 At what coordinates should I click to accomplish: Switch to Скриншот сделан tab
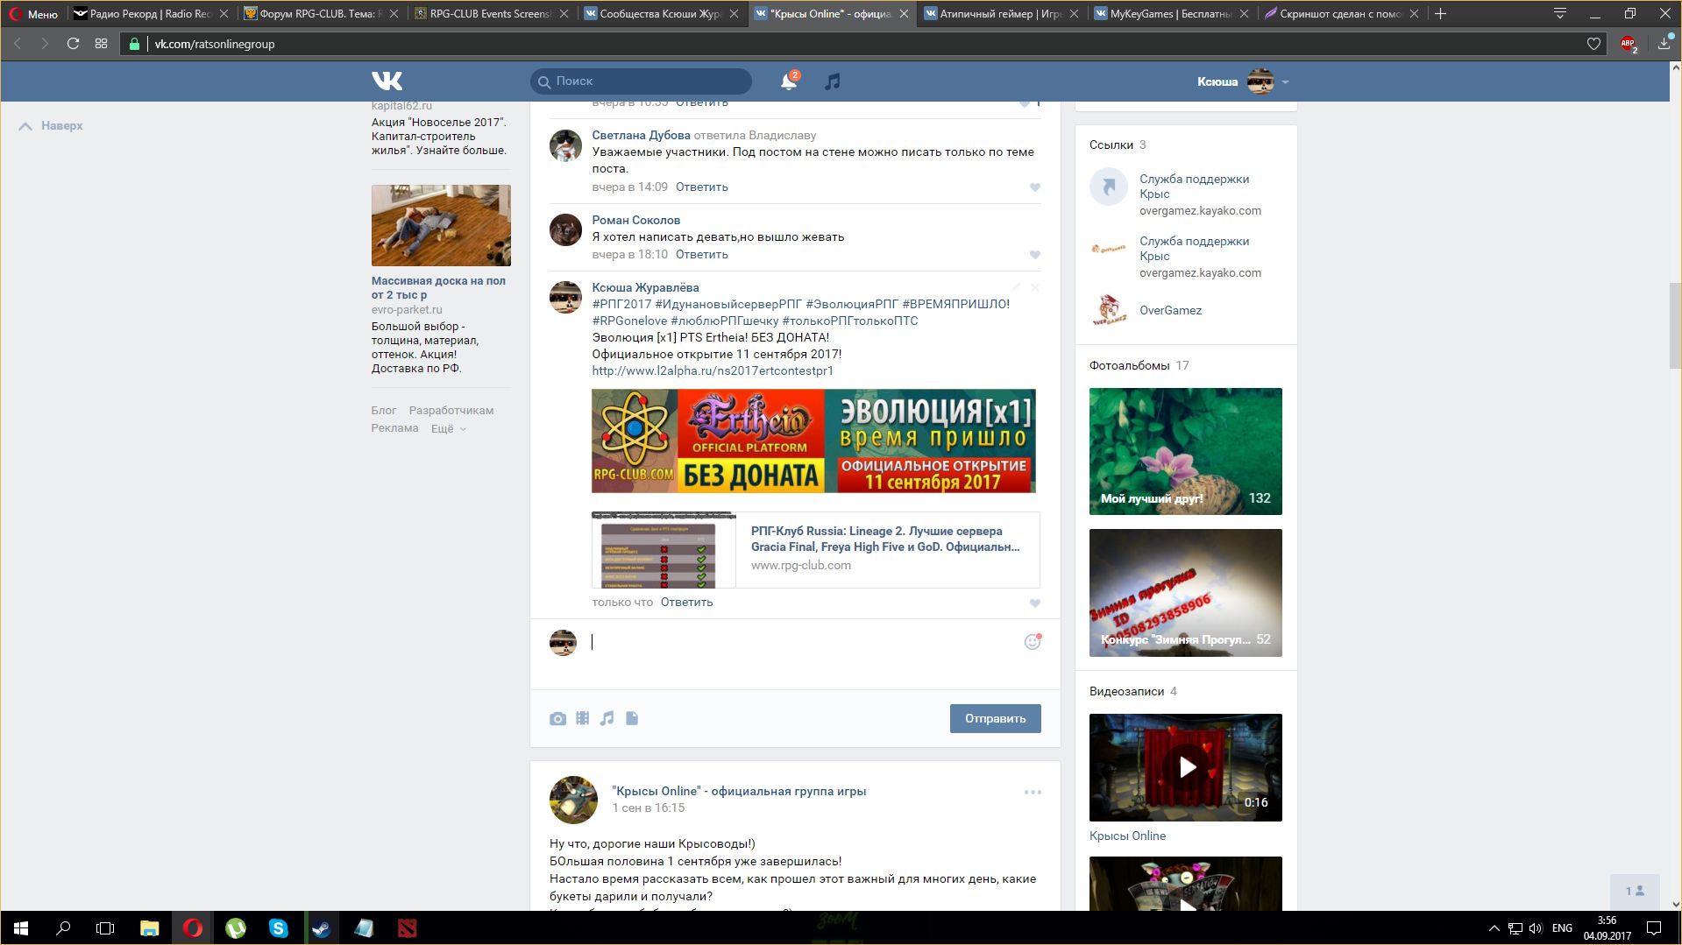[1341, 14]
